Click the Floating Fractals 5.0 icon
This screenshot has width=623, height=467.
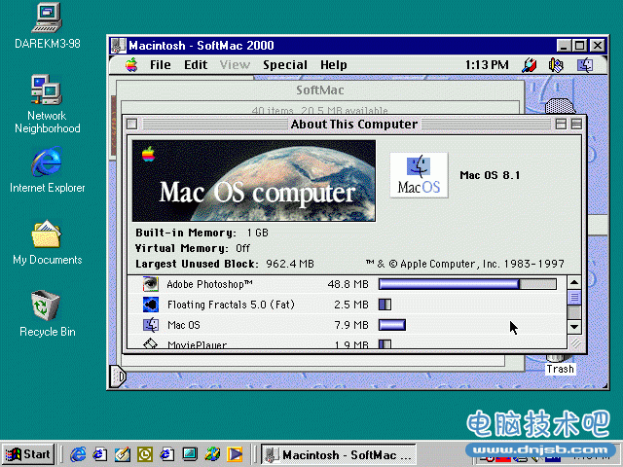point(151,305)
